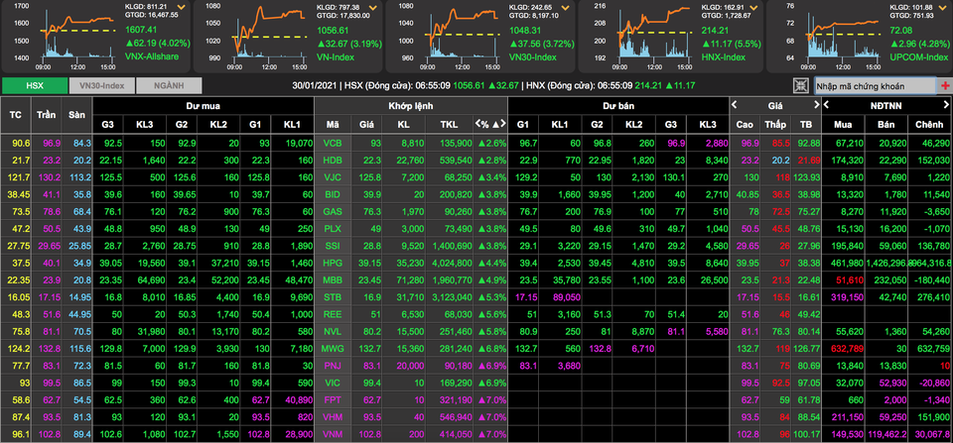Click the Mã column header

[332, 124]
